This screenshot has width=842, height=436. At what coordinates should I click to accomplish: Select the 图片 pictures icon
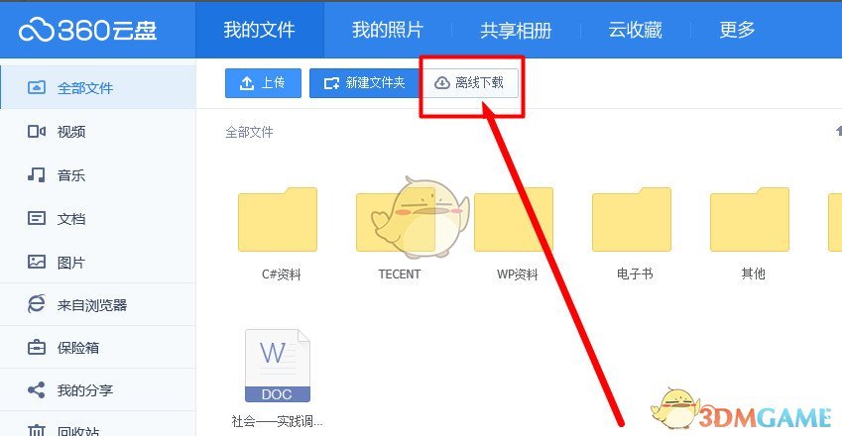pos(37,262)
